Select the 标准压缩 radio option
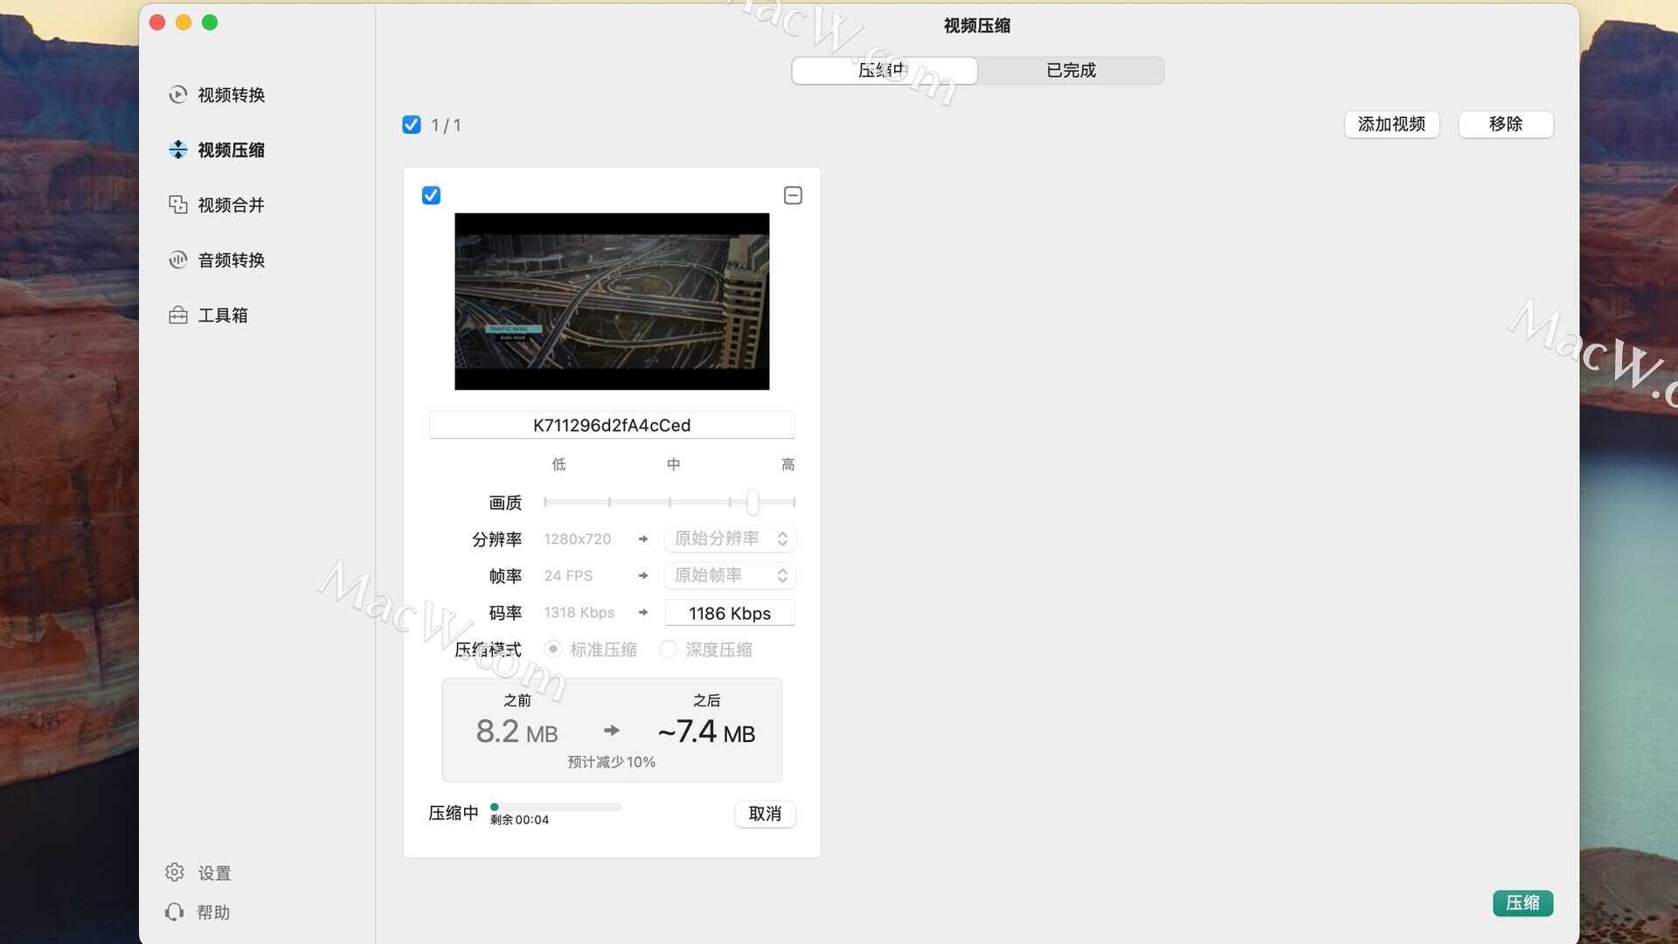Viewport: 1678px width, 944px height. click(x=552, y=649)
